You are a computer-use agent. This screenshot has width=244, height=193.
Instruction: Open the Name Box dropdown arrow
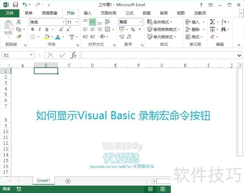tap(32, 55)
